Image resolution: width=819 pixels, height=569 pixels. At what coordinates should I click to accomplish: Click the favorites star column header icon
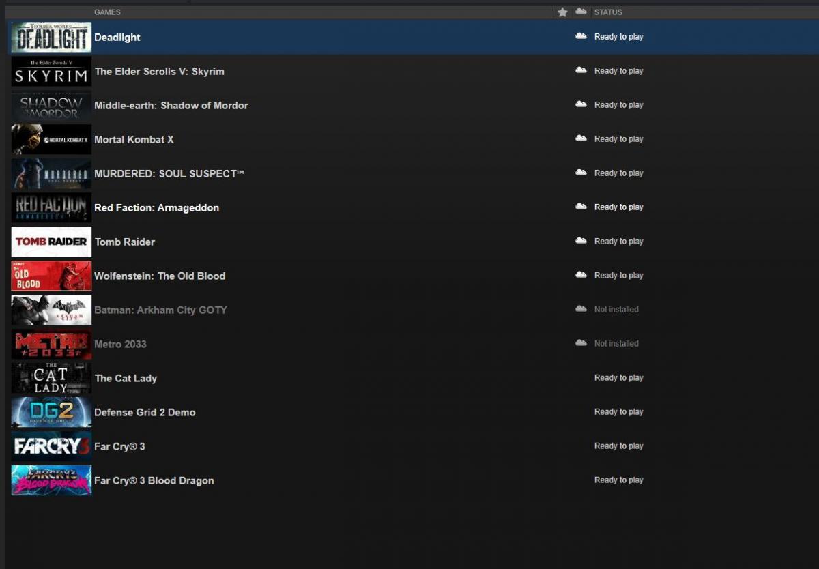[562, 12]
